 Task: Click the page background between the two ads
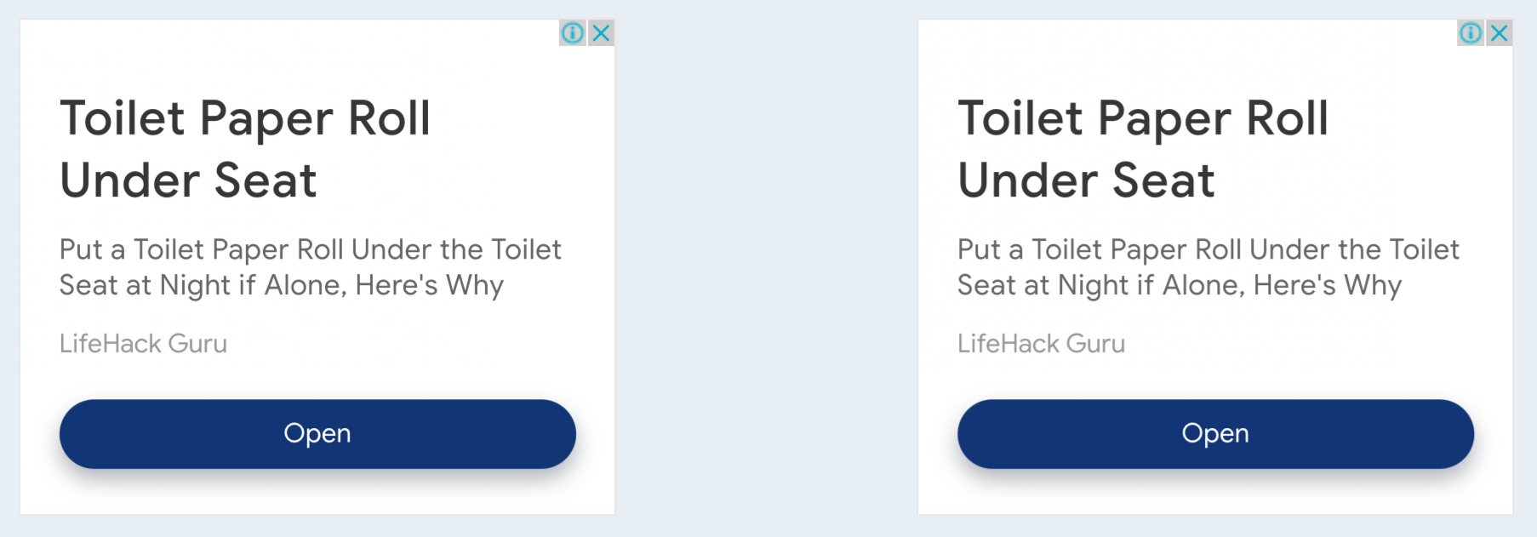coord(766,268)
